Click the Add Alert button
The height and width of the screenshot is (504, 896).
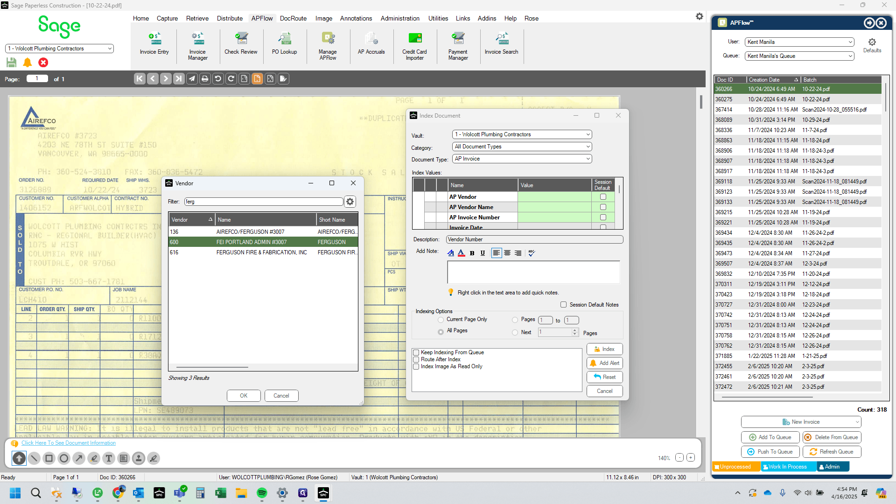(x=604, y=363)
